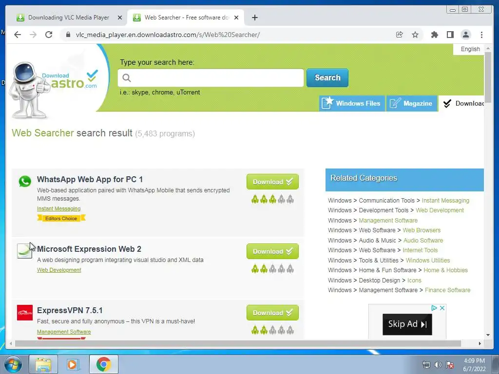Reload the current page
Image resolution: width=499 pixels, height=374 pixels.
point(49,35)
